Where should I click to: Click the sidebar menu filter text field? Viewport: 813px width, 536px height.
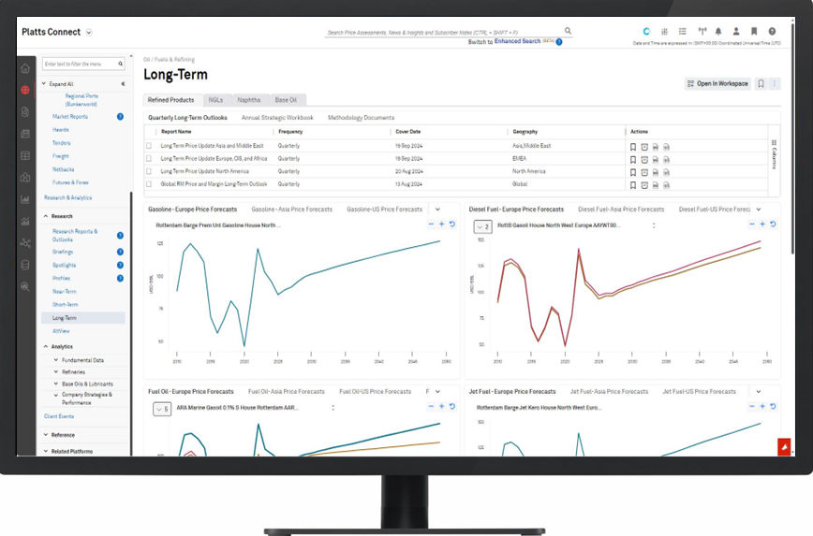click(83, 64)
